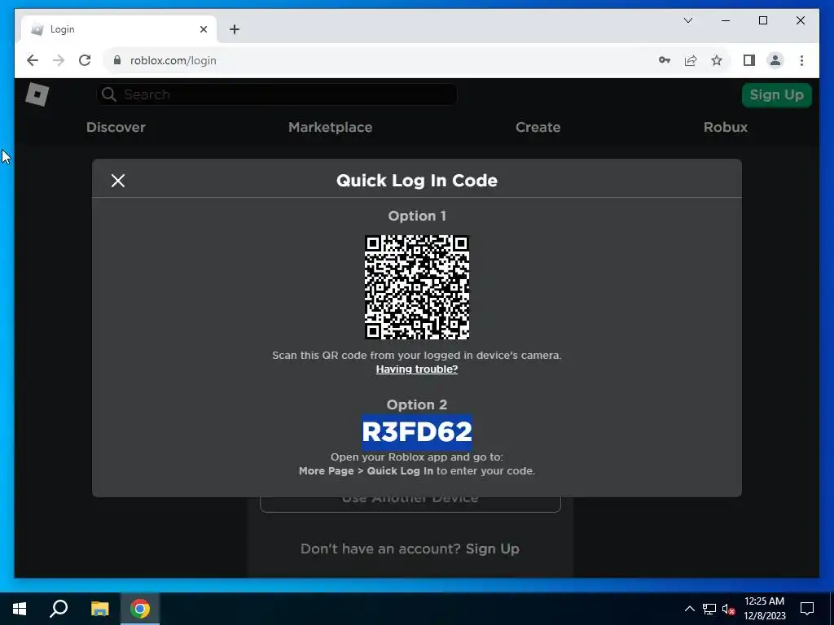Click the R3FD62 quick login code
Viewport: 834px width, 625px height.
tap(417, 431)
